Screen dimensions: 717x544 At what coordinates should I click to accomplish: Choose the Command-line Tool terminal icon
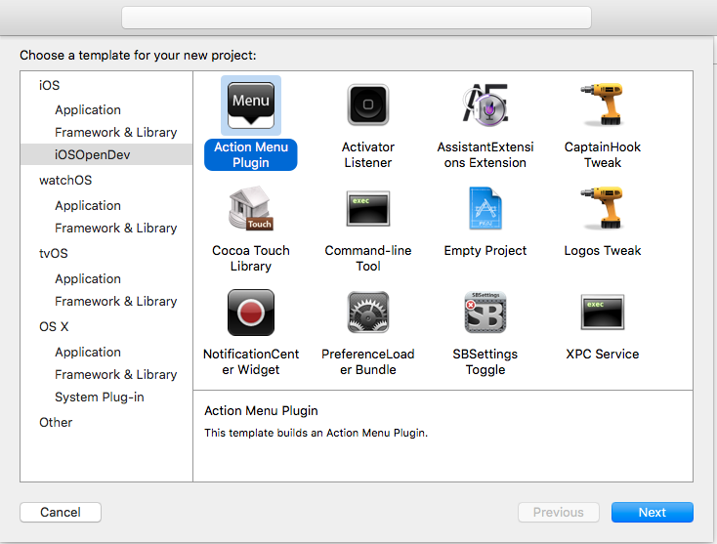[368, 208]
